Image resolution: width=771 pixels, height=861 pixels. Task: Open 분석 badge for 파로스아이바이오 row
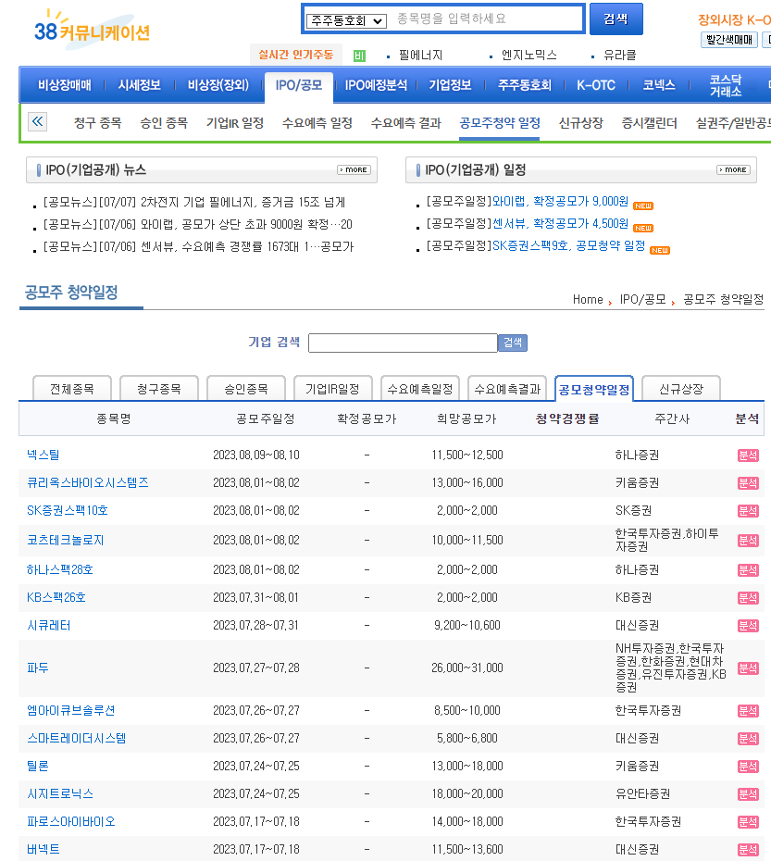[x=748, y=822]
